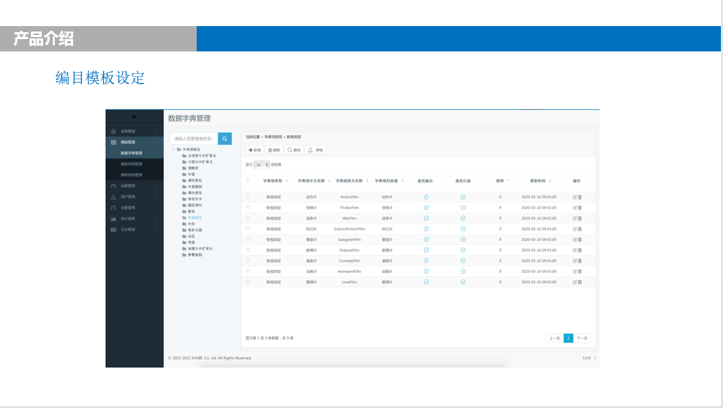The image size is (723, 408).
Task: Focus the tree search input field
Action: pos(194,139)
